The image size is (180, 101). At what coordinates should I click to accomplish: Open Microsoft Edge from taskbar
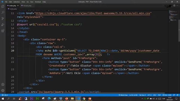[49, 98]
